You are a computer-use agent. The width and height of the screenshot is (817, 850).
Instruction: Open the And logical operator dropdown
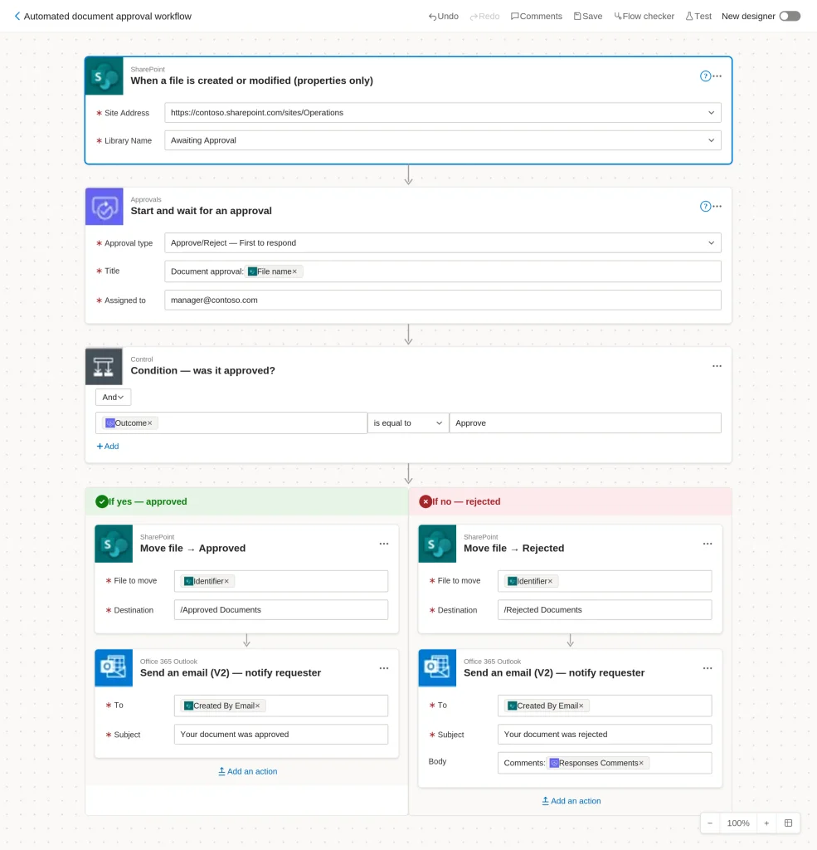114,398
